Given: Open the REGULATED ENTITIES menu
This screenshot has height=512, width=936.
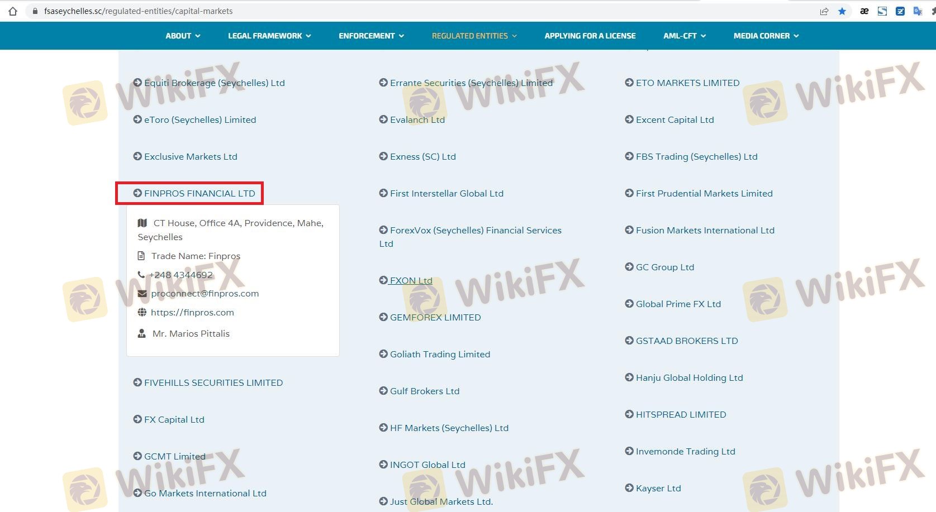Looking at the screenshot, I should [474, 36].
